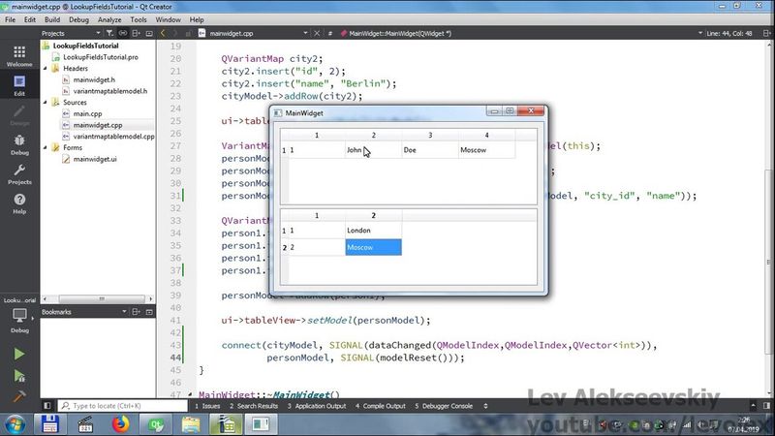The width and height of the screenshot is (775, 436).
Task: Build project with hammer icon
Action: point(19,396)
